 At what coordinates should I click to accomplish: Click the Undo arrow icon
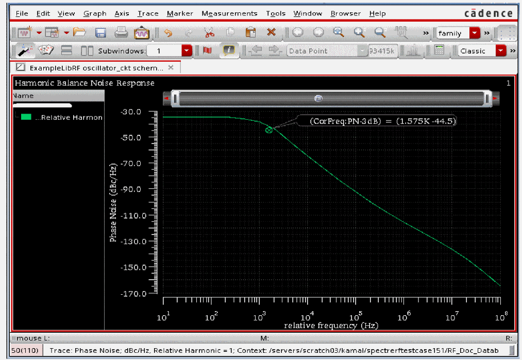coord(168,33)
